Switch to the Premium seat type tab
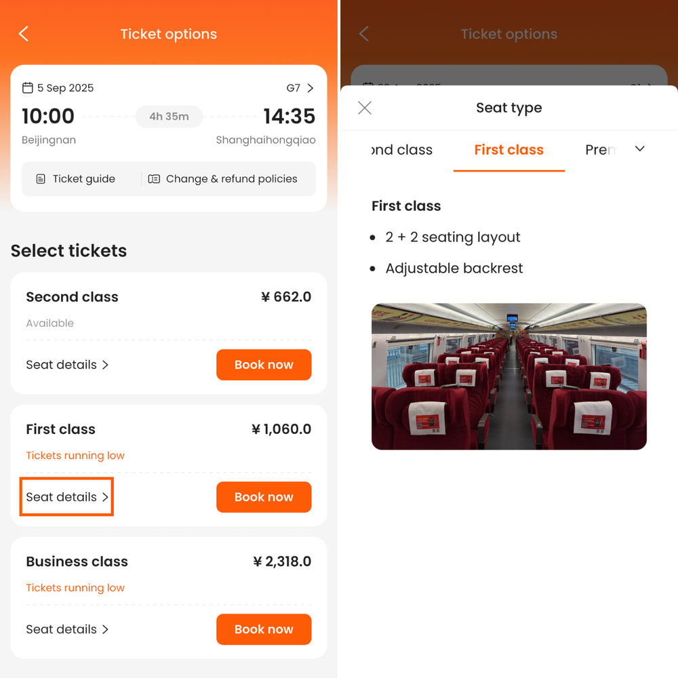This screenshot has width=678, height=678. [600, 150]
